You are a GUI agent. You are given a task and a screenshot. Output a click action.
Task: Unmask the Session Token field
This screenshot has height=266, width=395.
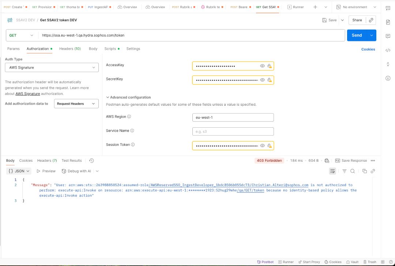pos(262,146)
